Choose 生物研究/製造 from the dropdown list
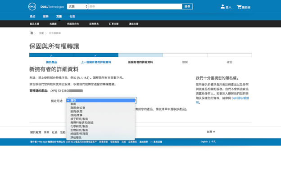The width and height of the screenshot is (281, 176). (x=100, y=130)
